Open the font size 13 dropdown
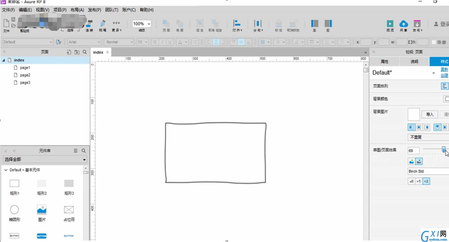This screenshot has height=242, width=449. click(143, 42)
